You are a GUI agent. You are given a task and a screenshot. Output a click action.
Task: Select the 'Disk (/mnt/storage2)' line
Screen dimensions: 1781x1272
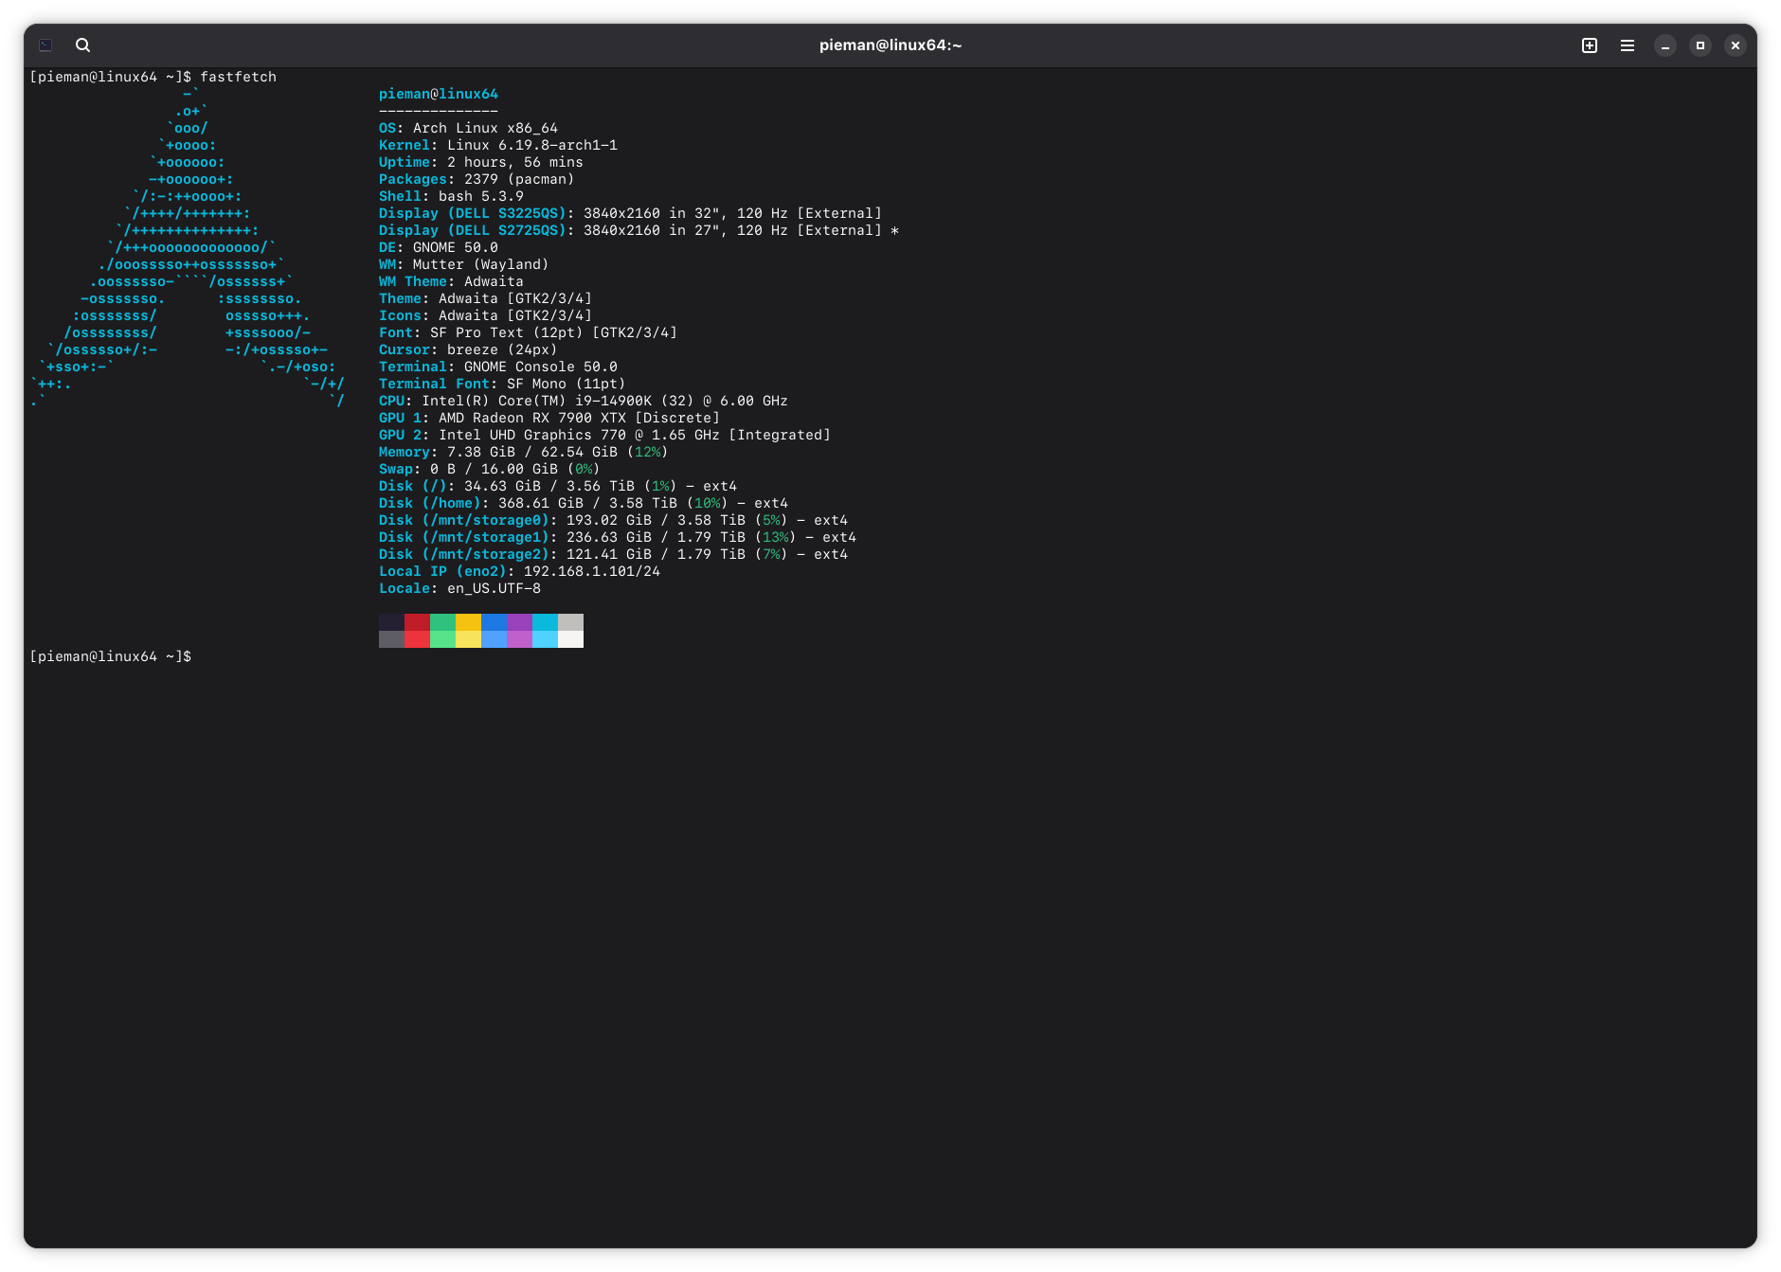[x=614, y=554]
